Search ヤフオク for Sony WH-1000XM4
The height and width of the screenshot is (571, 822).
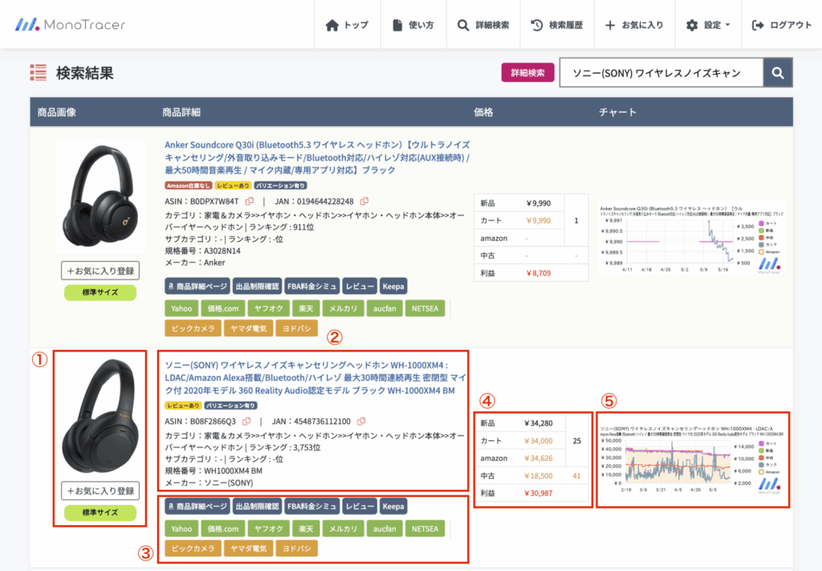point(268,528)
